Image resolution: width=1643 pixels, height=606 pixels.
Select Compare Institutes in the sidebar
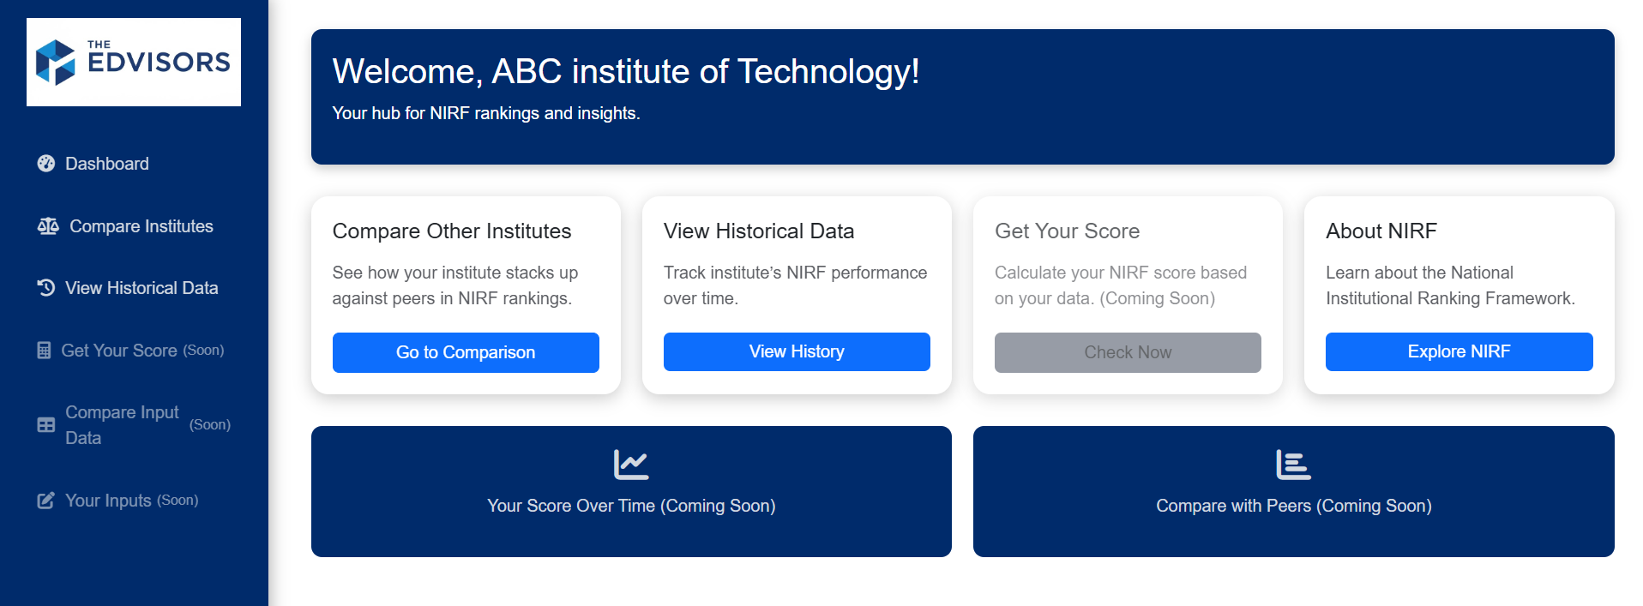(141, 226)
